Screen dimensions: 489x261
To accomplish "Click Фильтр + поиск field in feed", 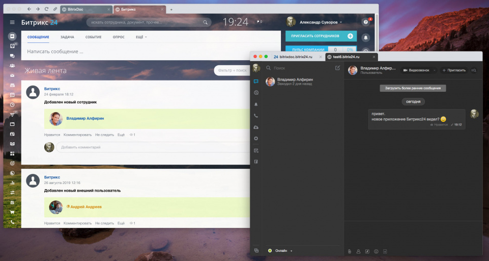I will (232, 70).
